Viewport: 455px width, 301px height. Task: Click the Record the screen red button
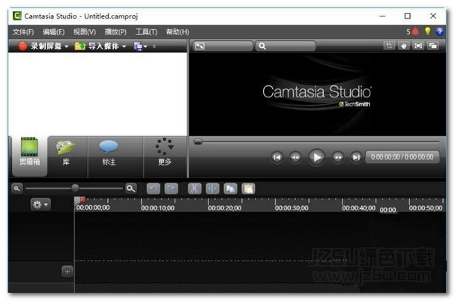pyautogui.click(x=22, y=46)
